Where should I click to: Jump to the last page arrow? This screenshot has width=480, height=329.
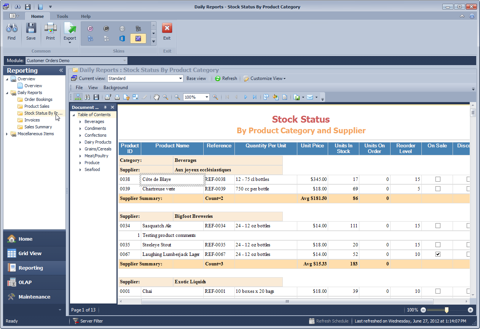[x=255, y=97]
